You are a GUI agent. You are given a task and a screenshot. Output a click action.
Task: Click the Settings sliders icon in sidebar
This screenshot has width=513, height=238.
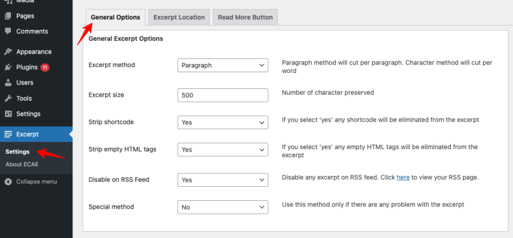coord(8,114)
